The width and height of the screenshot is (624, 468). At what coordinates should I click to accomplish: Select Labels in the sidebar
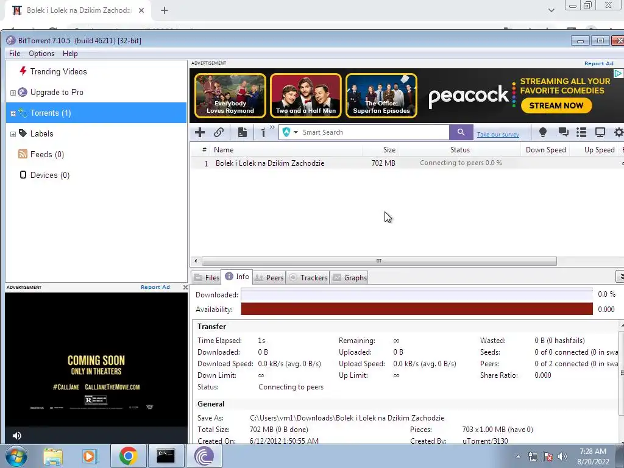tap(41, 133)
